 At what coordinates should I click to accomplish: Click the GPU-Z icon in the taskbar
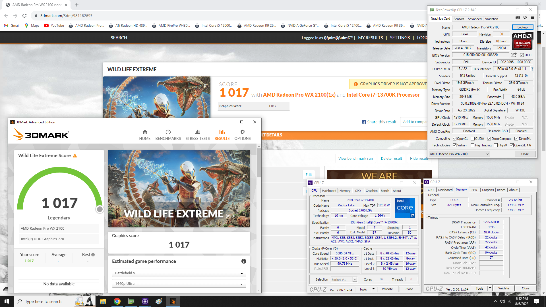coord(131,301)
